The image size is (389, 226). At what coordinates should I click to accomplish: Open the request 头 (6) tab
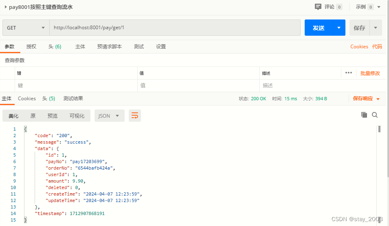click(55, 46)
